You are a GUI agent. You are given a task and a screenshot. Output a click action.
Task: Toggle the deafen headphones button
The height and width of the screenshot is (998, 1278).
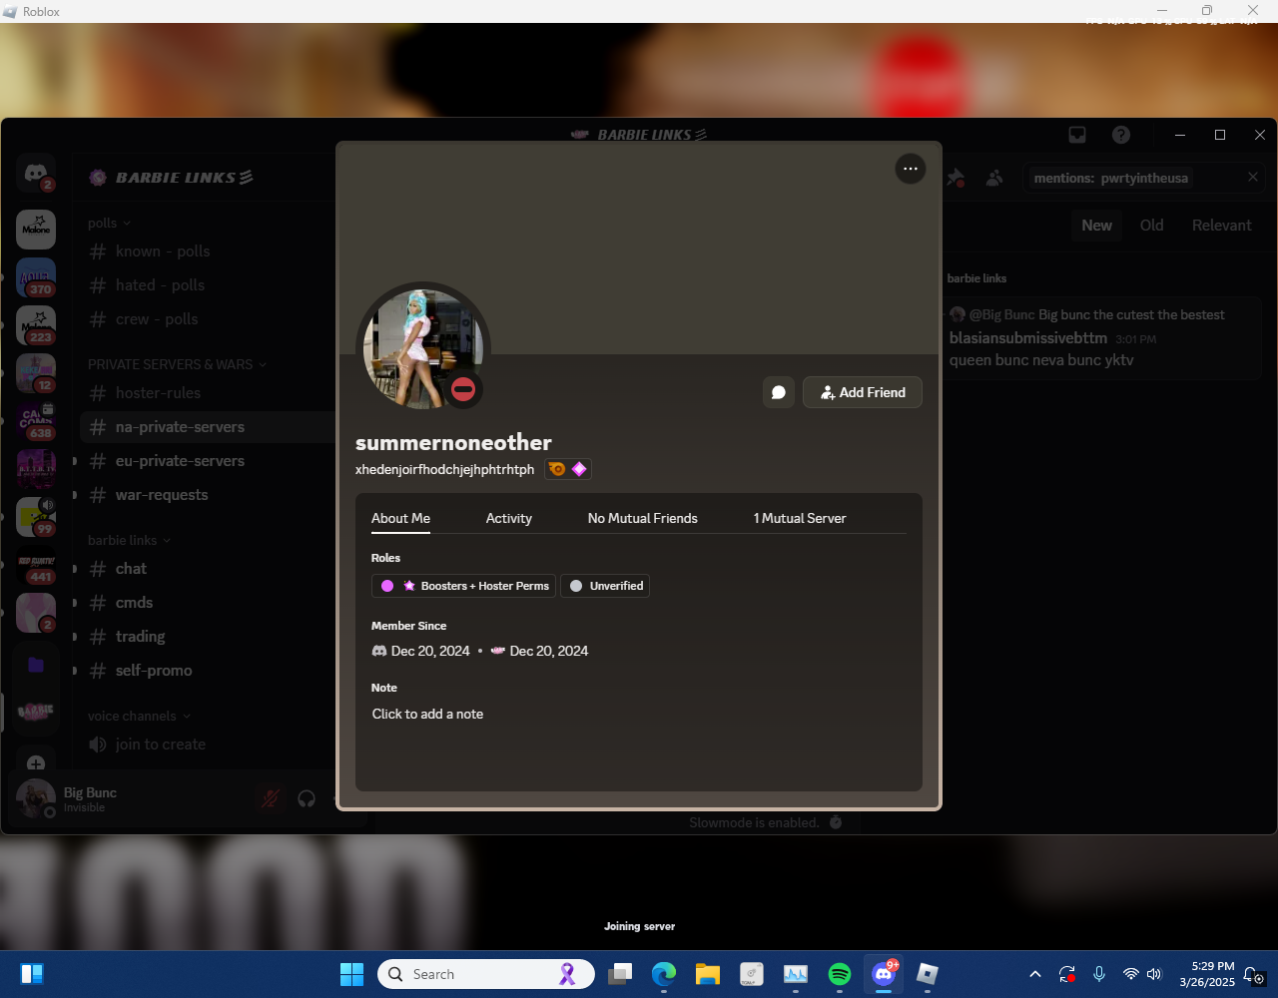(x=307, y=798)
